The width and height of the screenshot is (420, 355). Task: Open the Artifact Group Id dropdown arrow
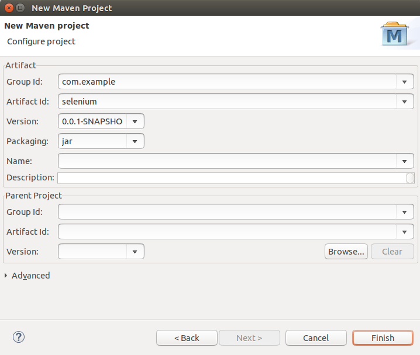tap(405, 82)
